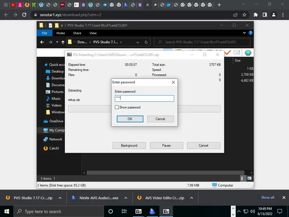Switch Explorer to large icons view

click(249, 178)
